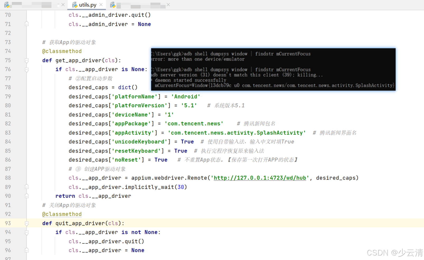
Task: Place cursor on 'get_app_driver' function name
Action: [x=78, y=60]
